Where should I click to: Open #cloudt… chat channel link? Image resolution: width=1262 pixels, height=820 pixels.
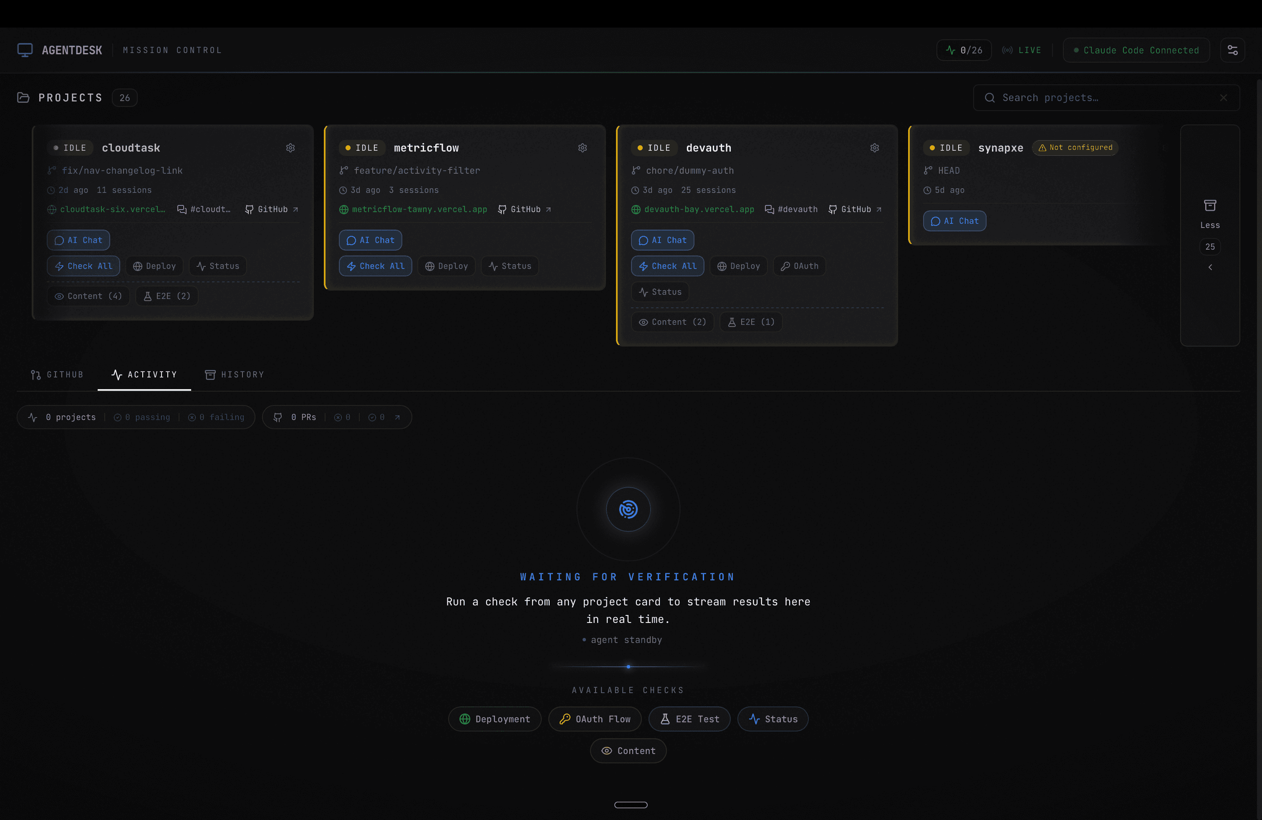tap(204, 210)
